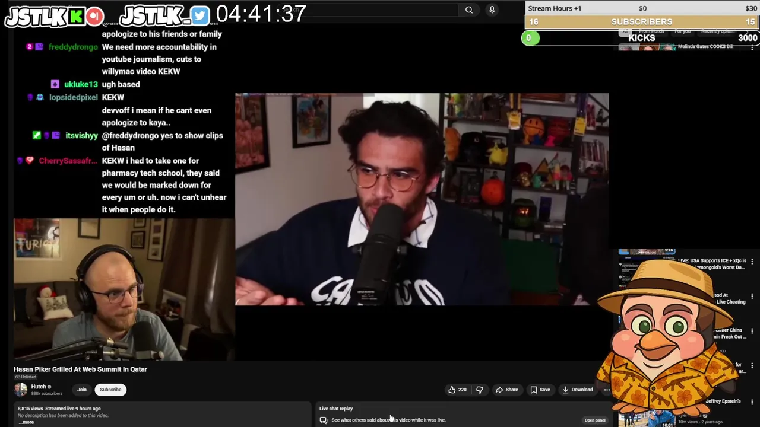760x427 pixels.
Task: Click the live chat replay speech-bubble icon
Action: [x=324, y=420]
